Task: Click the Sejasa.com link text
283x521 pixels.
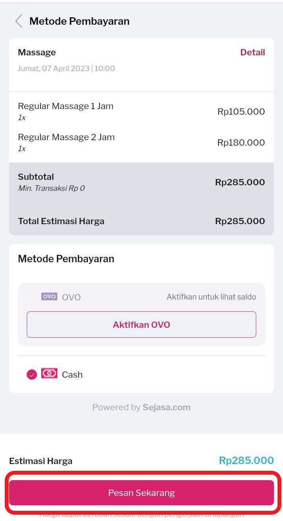Action: point(167,408)
